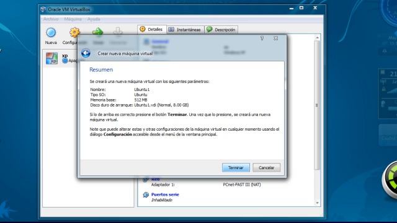Click the Cancelar button
The height and width of the screenshot is (223, 397).
point(266,168)
